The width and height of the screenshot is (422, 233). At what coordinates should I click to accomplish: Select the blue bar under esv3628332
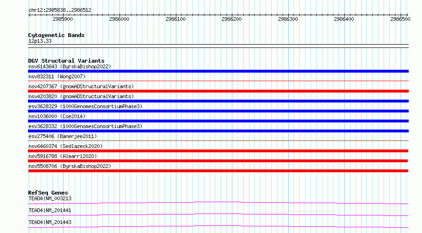point(218,131)
